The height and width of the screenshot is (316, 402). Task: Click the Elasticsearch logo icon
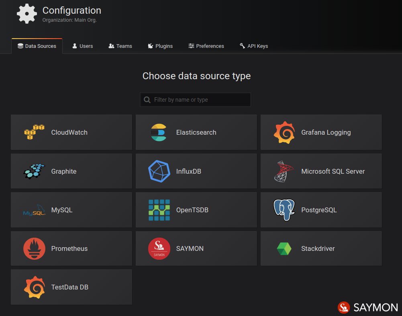click(159, 132)
